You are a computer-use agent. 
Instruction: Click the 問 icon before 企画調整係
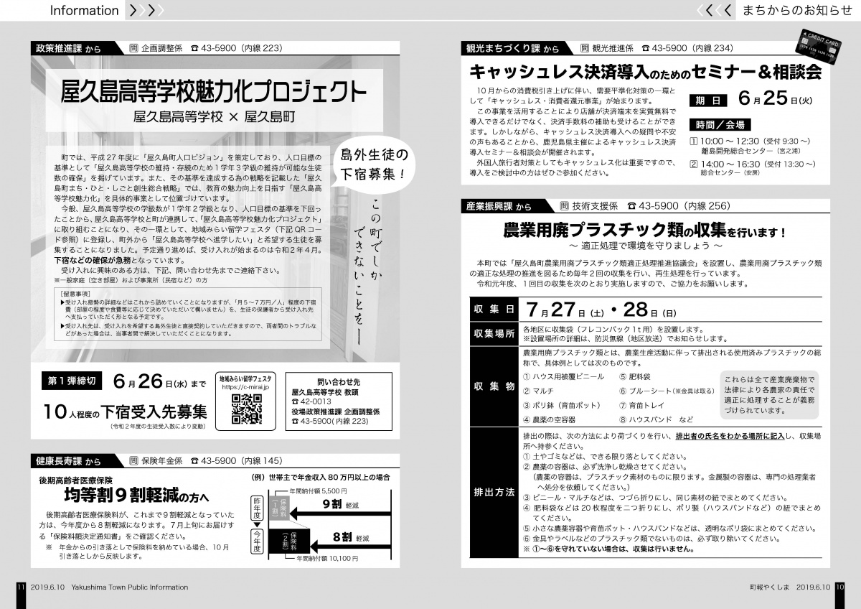(133, 49)
